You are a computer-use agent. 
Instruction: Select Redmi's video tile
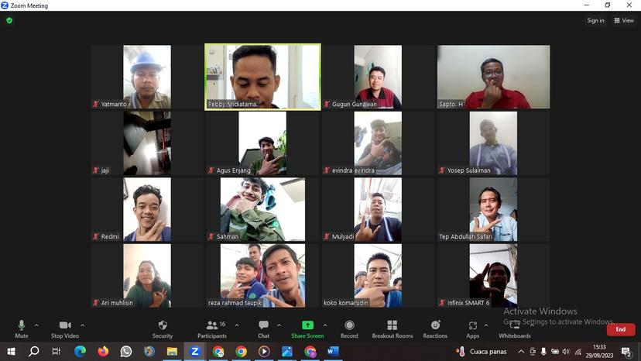(x=147, y=210)
